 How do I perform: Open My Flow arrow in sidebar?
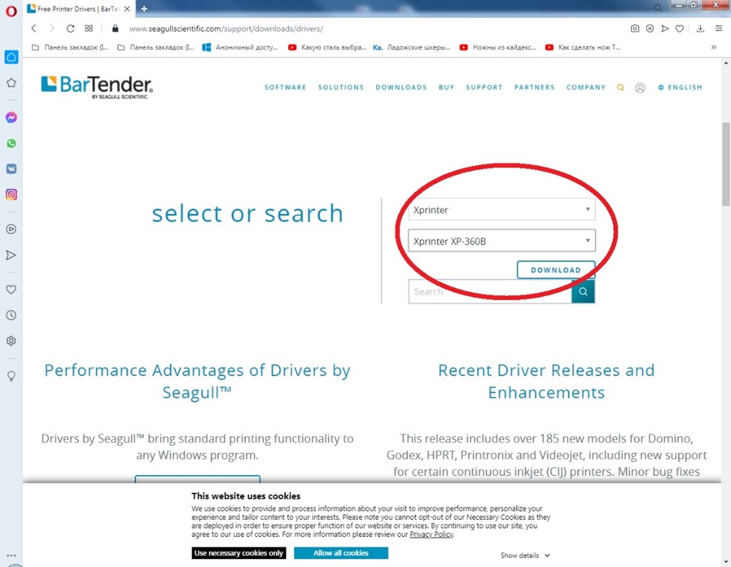tap(11, 255)
